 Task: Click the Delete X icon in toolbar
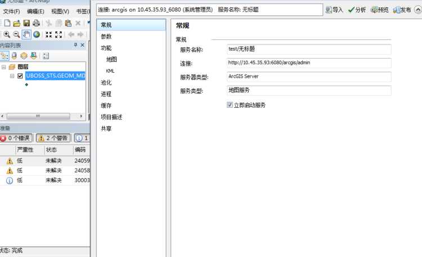coord(78,23)
